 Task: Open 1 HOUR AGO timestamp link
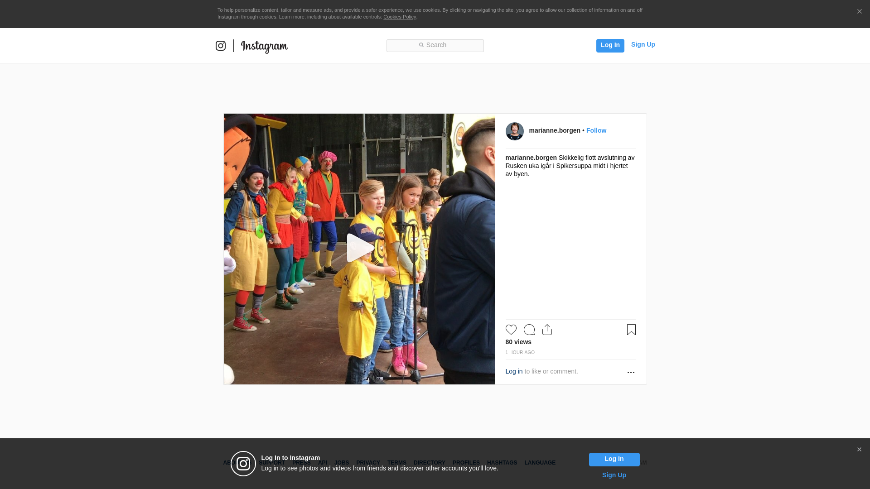[x=520, y=352]
